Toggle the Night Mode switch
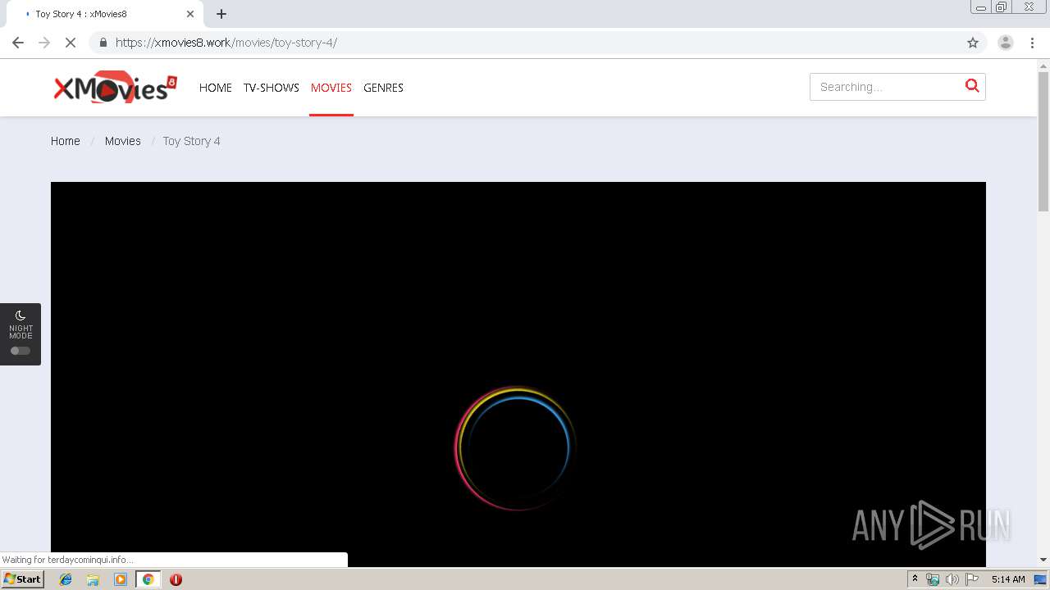 pos(21,351)
